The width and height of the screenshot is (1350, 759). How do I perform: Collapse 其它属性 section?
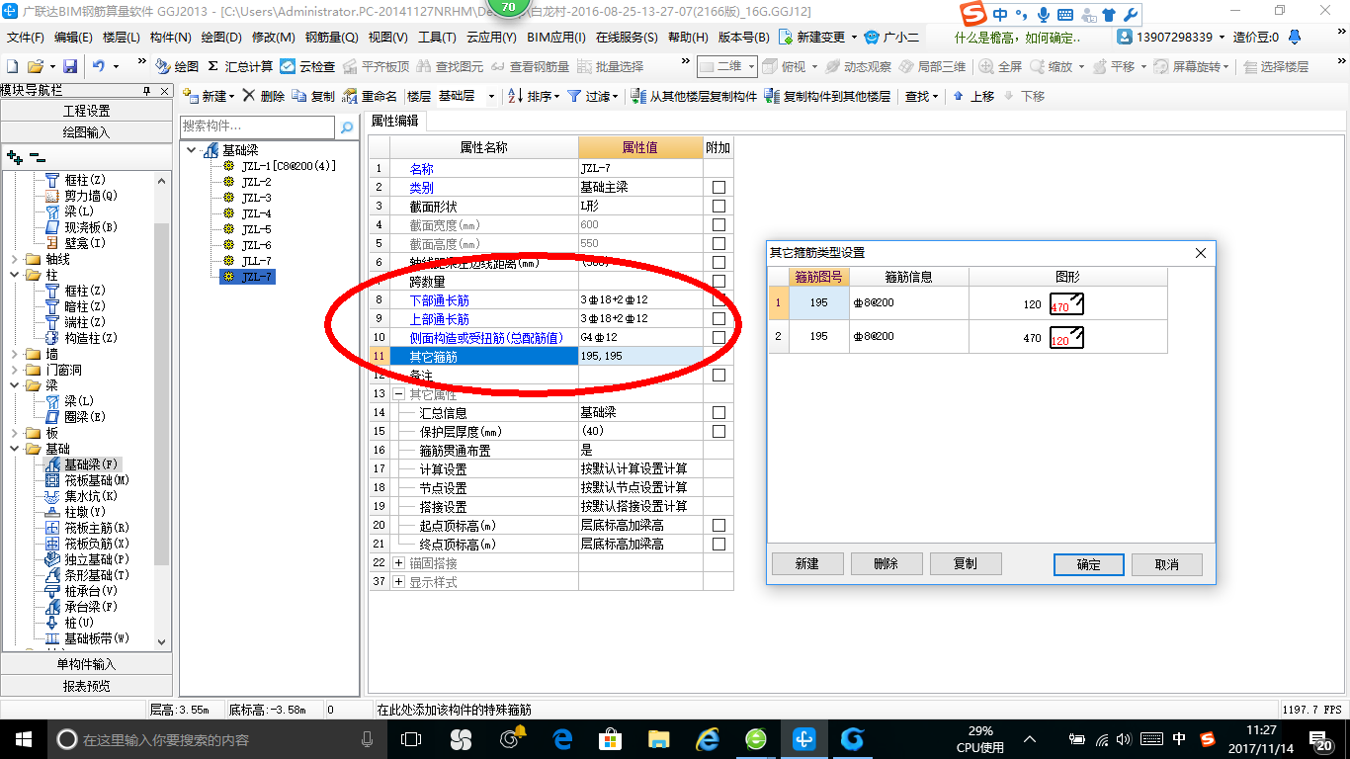(x=399, y=393)
